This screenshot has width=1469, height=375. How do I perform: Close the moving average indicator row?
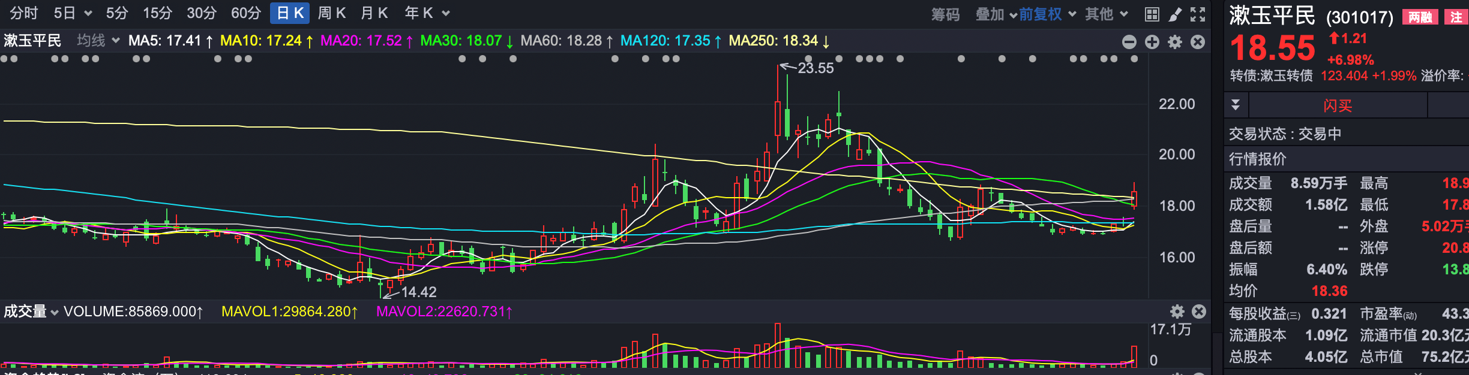pos(1198,42)
